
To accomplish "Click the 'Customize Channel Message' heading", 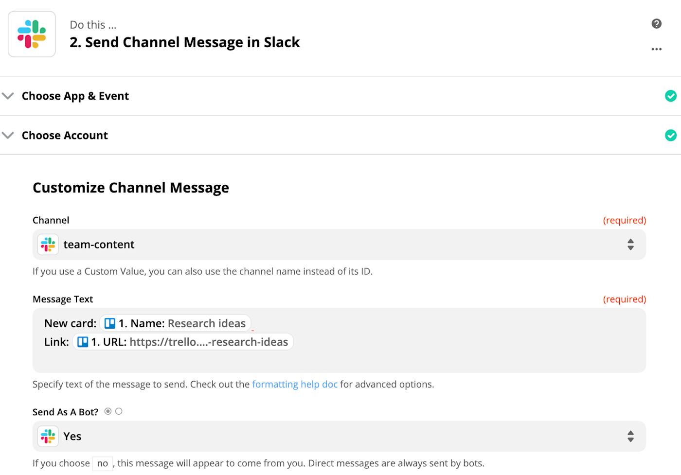I will [131, 188].
